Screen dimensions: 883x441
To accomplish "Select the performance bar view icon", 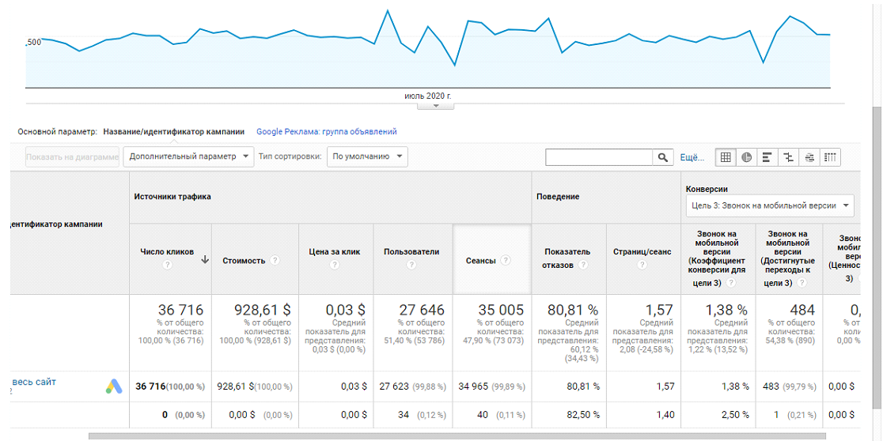I will 767,157.
